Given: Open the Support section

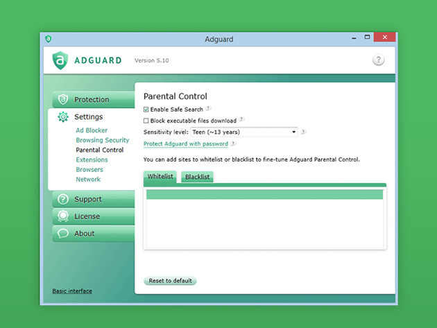Looking at the screenshot, I should pos(94,199).
